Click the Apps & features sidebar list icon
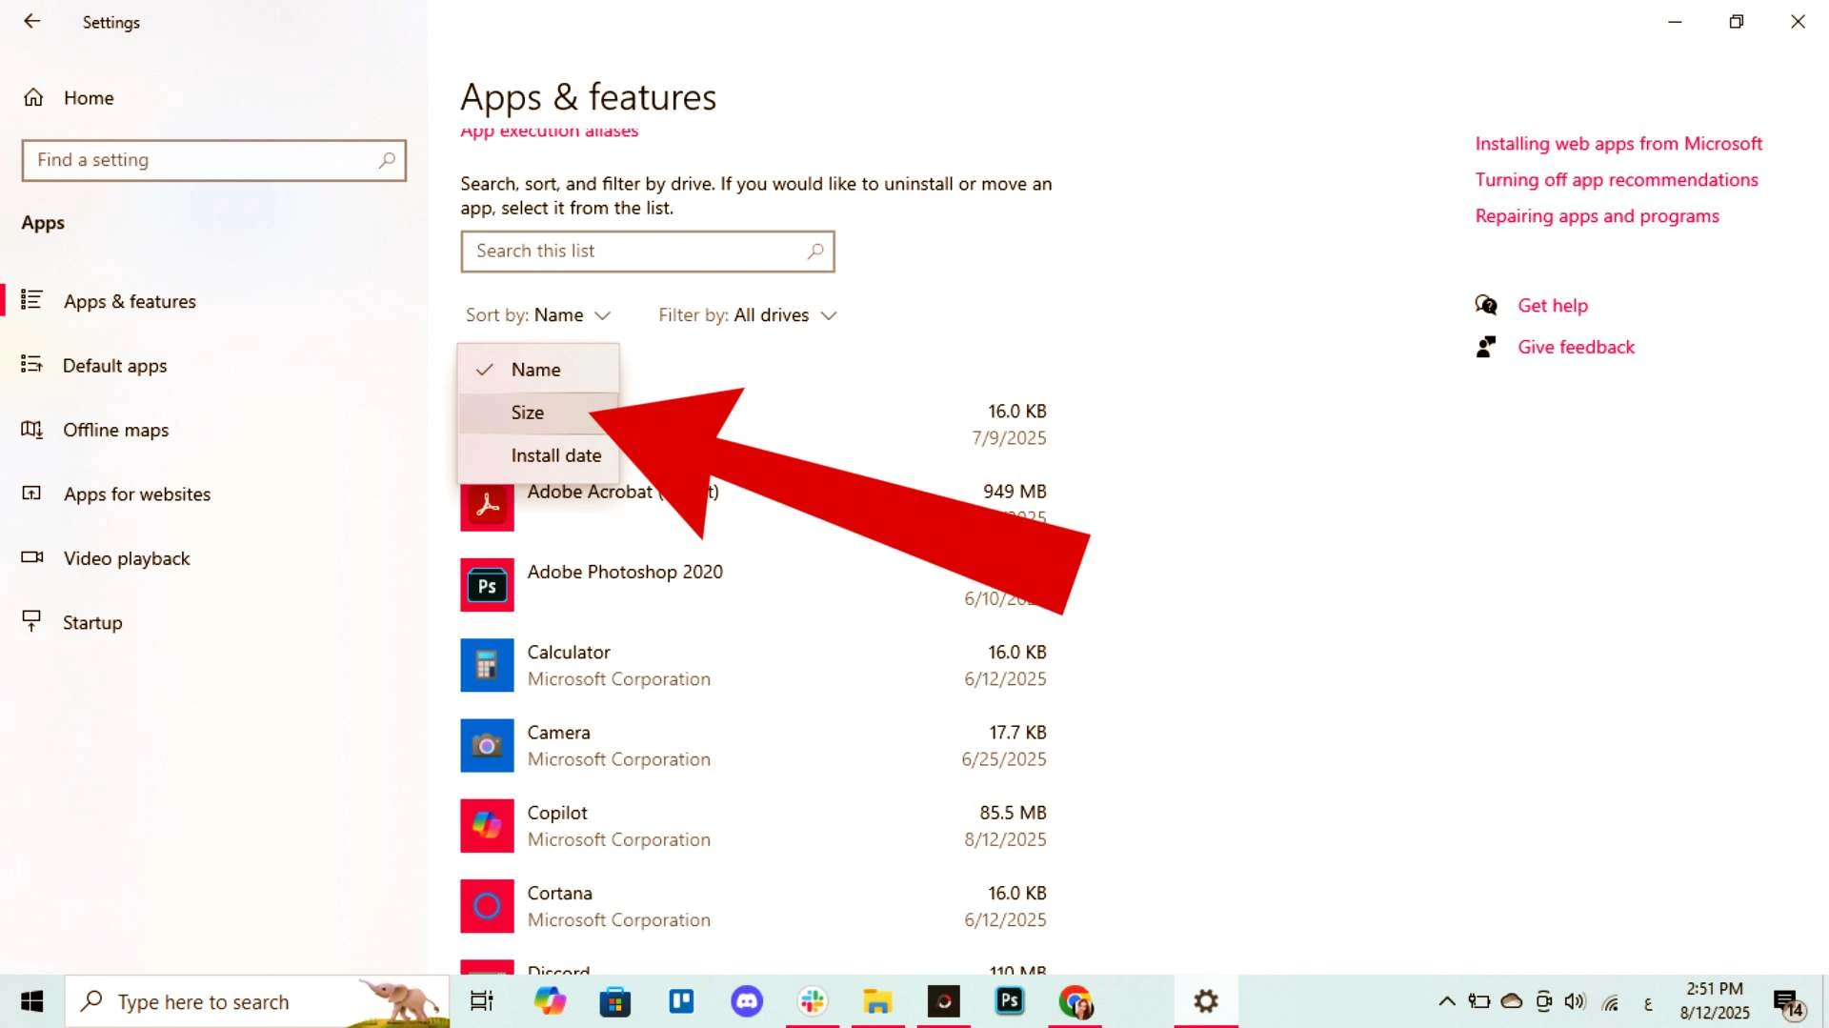The image size is (1829, 1028). pos(31,300)
